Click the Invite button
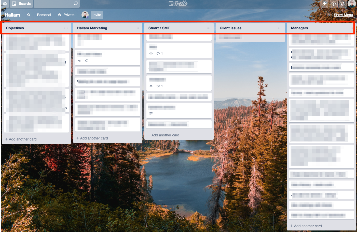Viewport: 357px width, 232px height. click(97, 15)
